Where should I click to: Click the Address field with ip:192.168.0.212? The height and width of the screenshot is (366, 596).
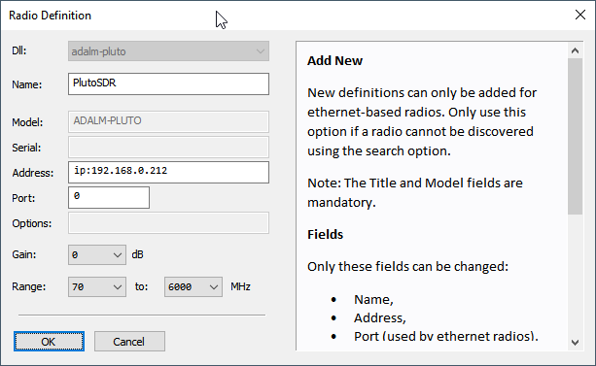coord(168,173)
